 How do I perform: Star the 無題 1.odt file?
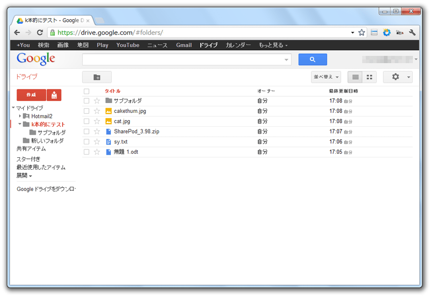coord(97,152)
